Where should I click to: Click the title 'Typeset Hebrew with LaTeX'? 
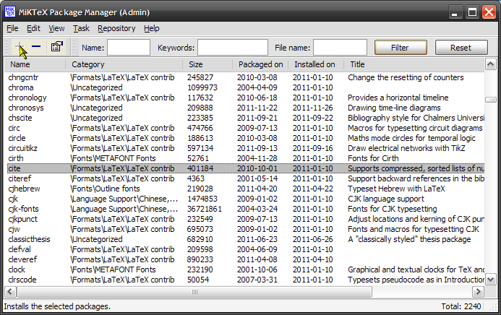pos(396,189)
